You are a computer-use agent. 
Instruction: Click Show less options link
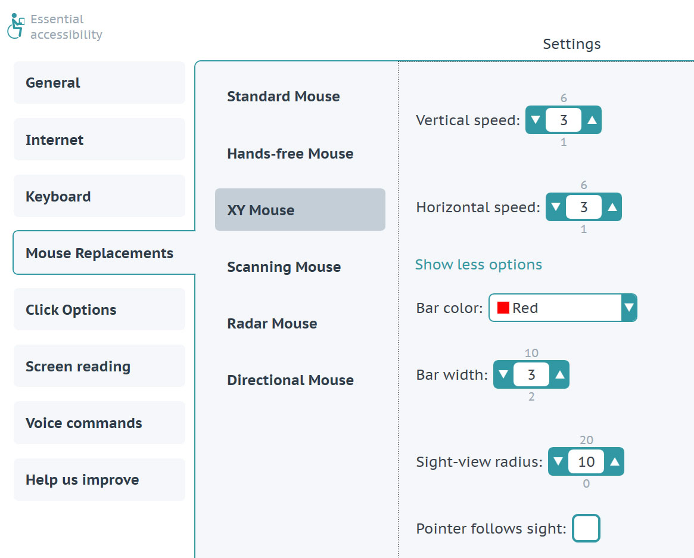click(x=478, y=264)
